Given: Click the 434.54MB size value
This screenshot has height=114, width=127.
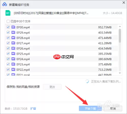Looking at the screenshot, I should [105, 49].
